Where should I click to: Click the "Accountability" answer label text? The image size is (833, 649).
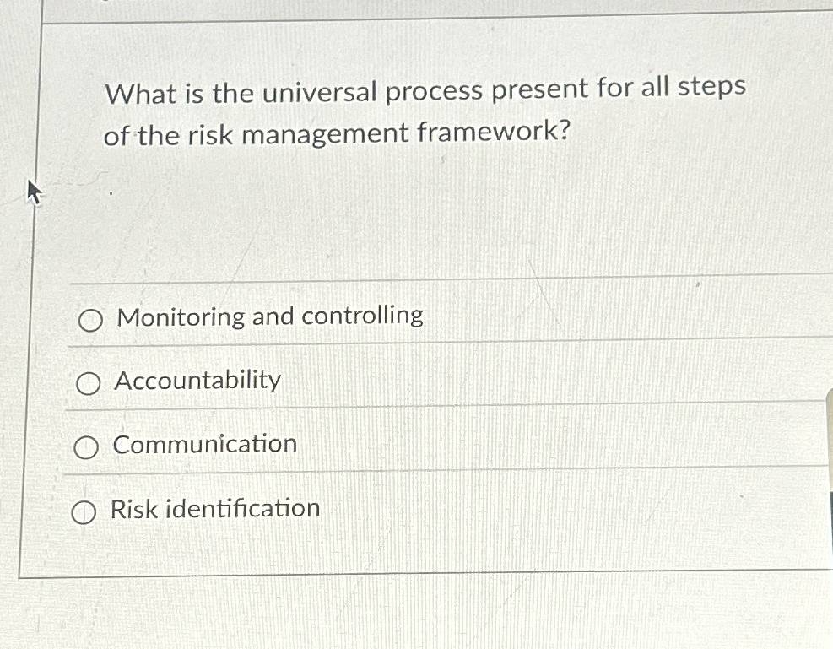click(x=197, y=381)
